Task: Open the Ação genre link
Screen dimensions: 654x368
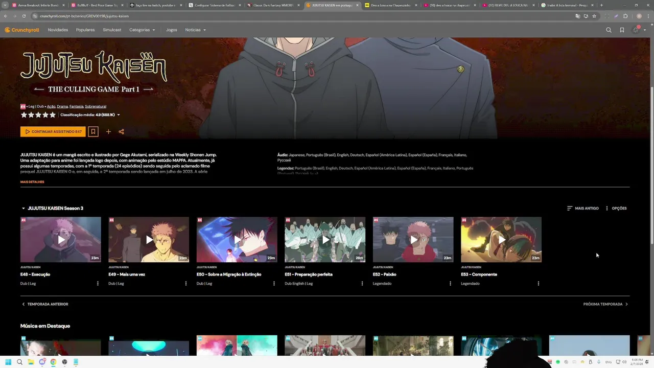Action: tap(51, 106)
